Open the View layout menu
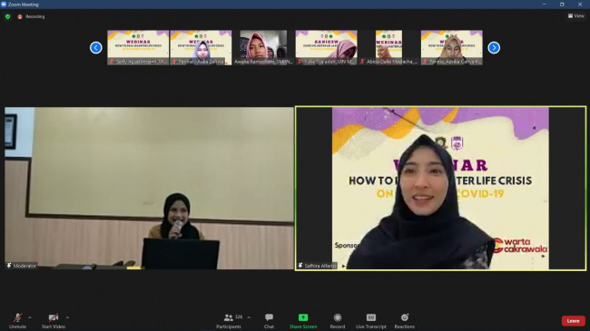This screenshot has height=331, width=590. pyautogui.click(x=576, y=15)
